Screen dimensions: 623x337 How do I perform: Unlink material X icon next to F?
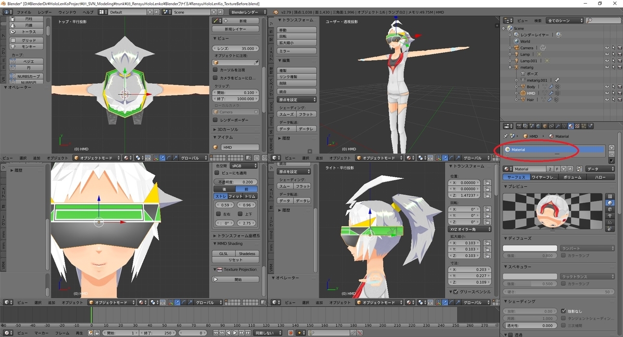tap(570, 169)
